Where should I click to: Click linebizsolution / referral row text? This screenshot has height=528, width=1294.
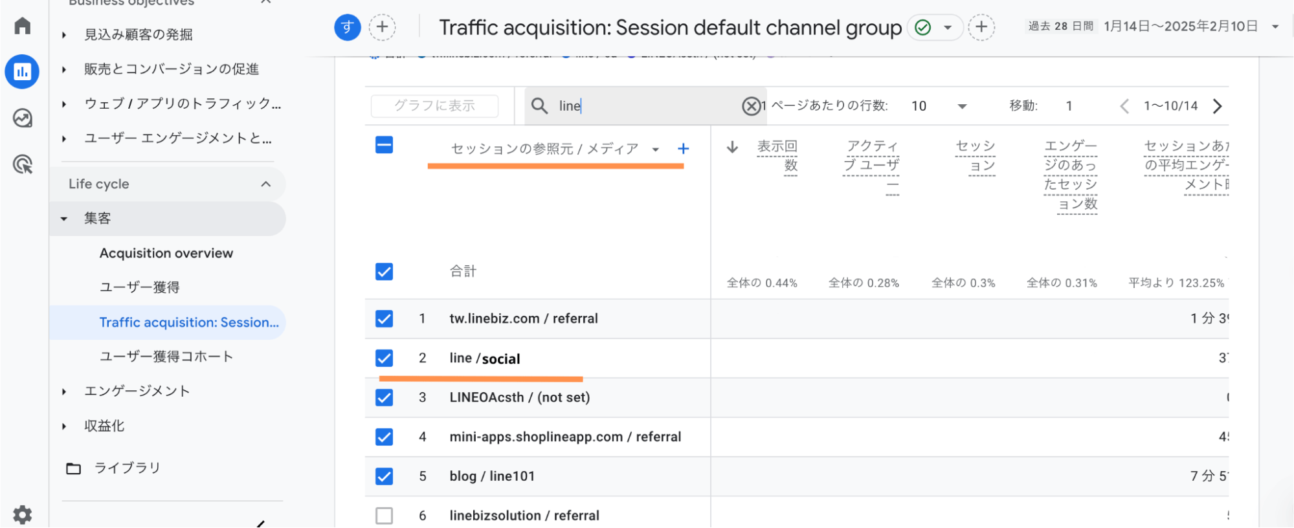tap(524, 516)
